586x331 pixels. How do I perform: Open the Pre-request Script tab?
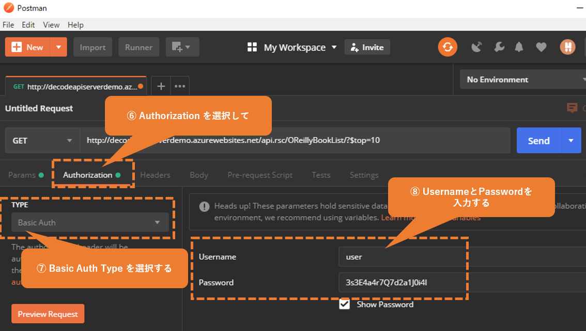coord(260,175)
